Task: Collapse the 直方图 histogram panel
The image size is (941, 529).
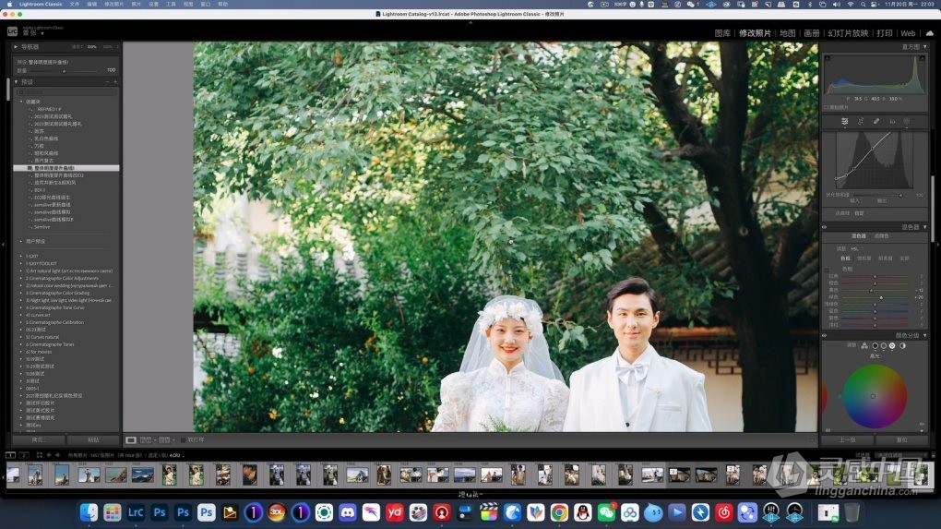Action: tap(924, 46)
